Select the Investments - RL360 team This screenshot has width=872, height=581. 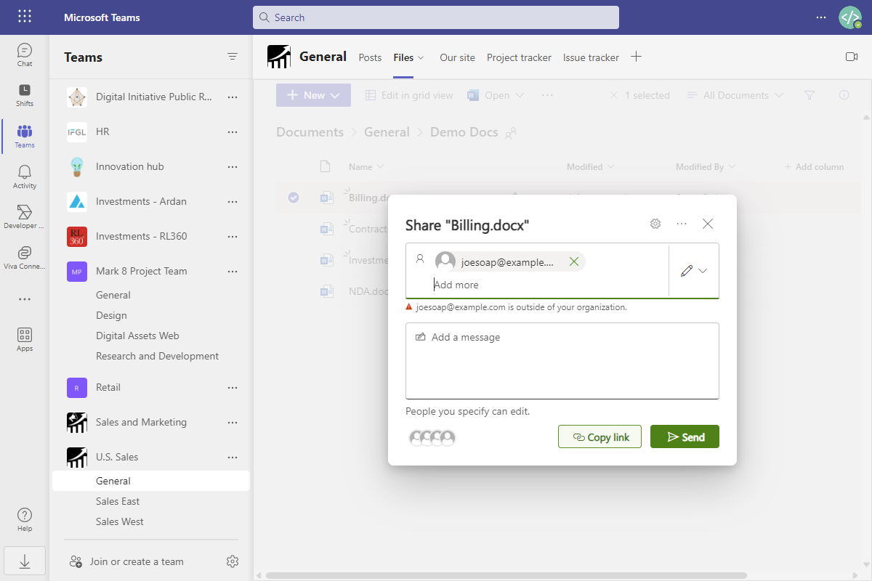141,236
